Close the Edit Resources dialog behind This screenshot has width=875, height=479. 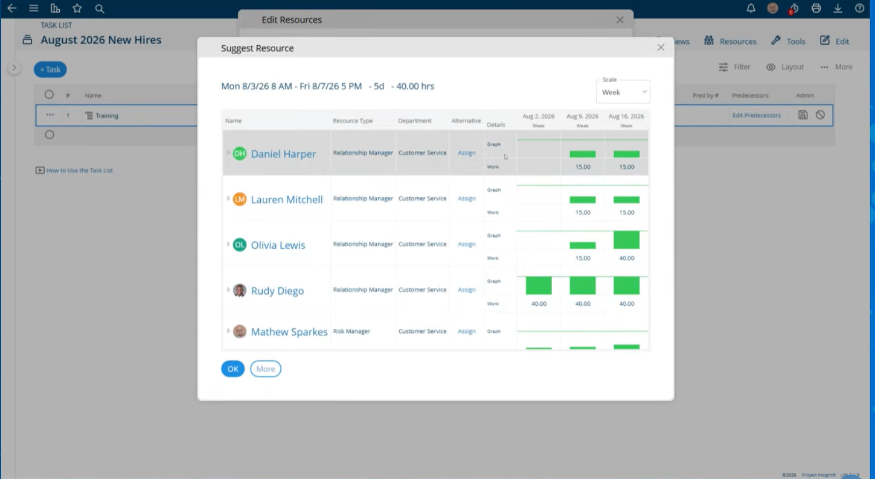(620, 20)
